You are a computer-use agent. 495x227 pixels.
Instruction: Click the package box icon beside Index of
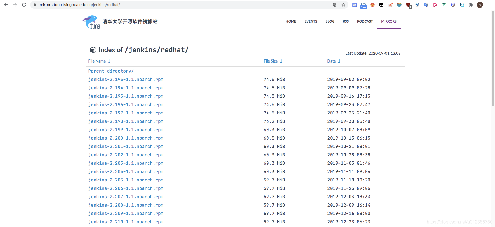tap(93, 50)
